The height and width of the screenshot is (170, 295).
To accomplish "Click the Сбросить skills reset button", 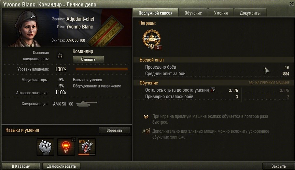I will coord(114,130).
